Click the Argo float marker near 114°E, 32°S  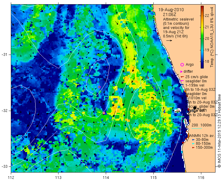point(104,113)
